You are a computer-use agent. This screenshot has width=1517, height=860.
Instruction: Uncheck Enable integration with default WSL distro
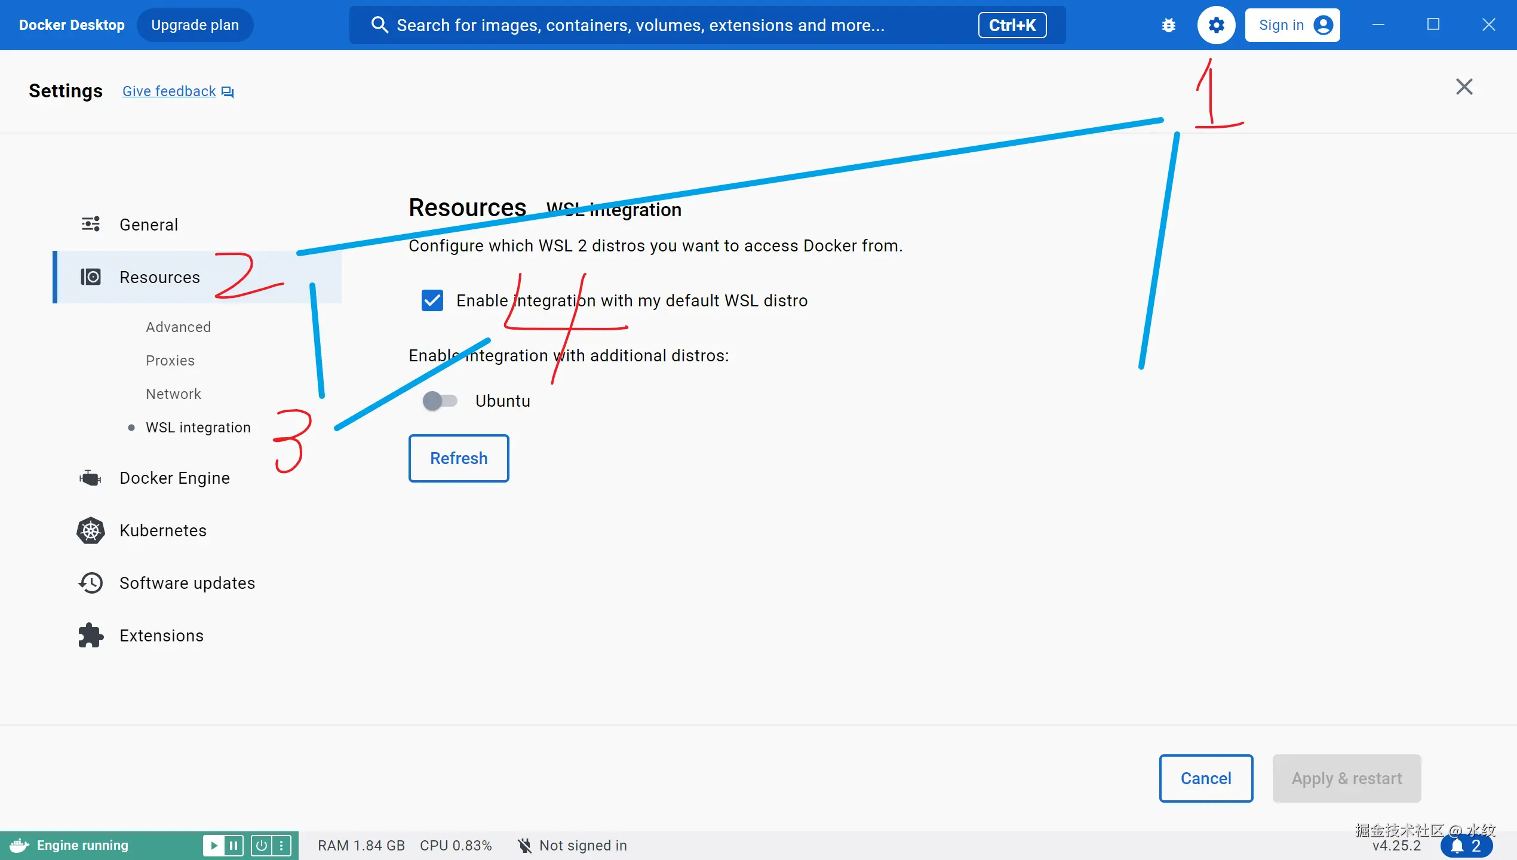coord(432,300)
